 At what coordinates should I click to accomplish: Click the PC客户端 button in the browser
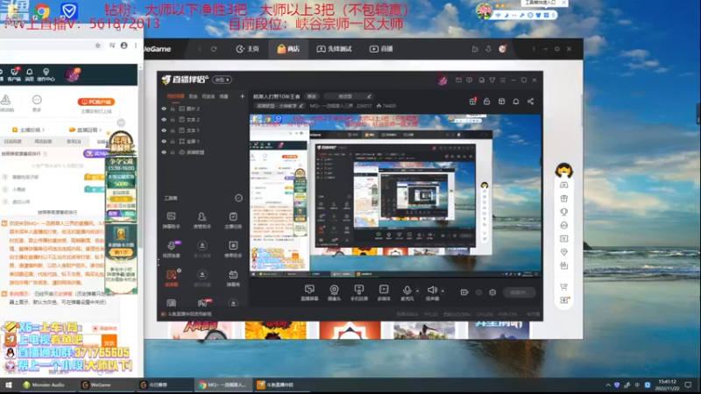tap(96, 102)
